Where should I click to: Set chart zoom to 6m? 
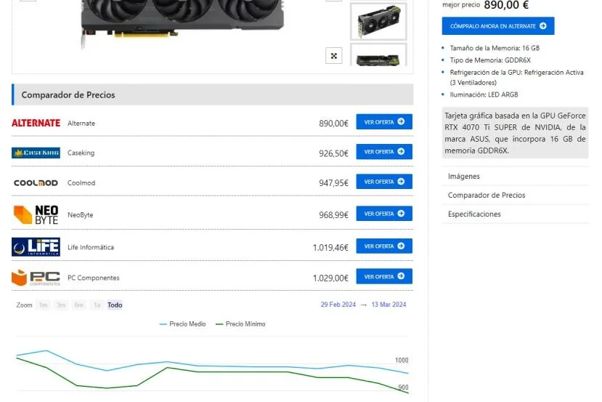[78, 305]
